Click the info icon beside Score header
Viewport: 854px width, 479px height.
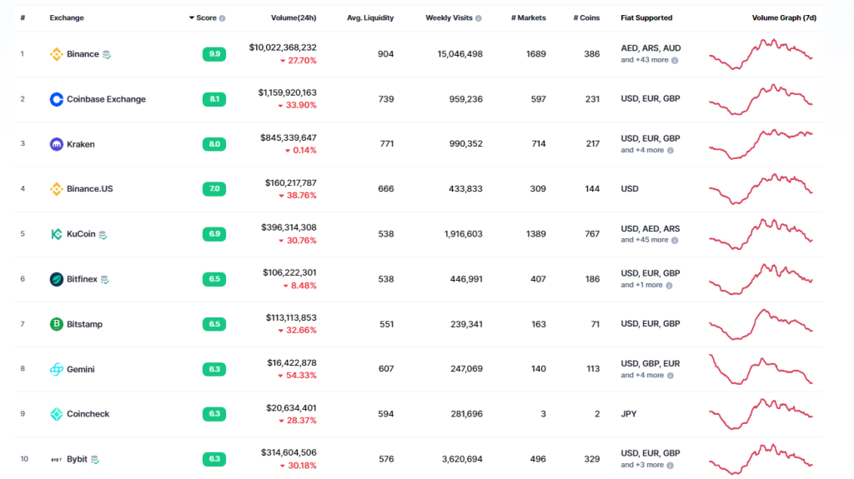(222, 18)
